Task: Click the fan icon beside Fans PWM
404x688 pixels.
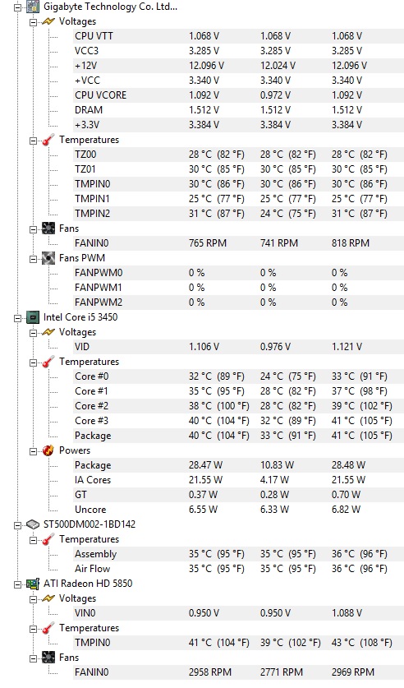Action: click(x=48, y=258)
